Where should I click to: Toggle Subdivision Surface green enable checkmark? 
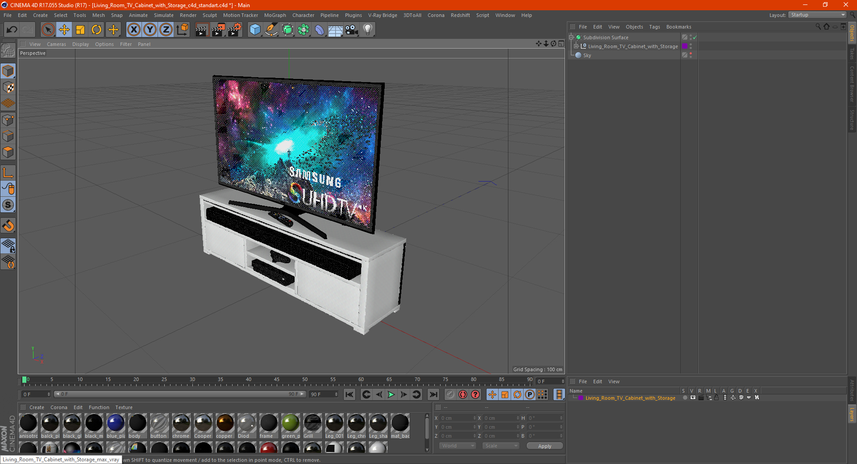click(x=695, y=37)
